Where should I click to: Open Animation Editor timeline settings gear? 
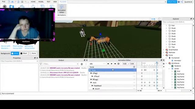click(164, 64)
